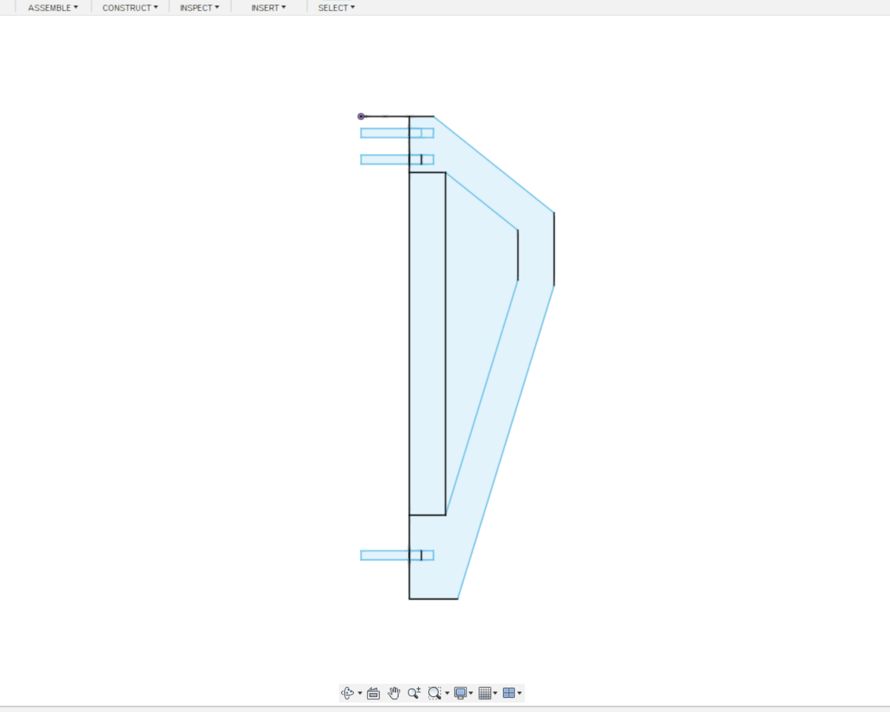The height and width of the screenshot is (712, 890).
Task: Click the Viewports layout icon
Action: [510, 693]
